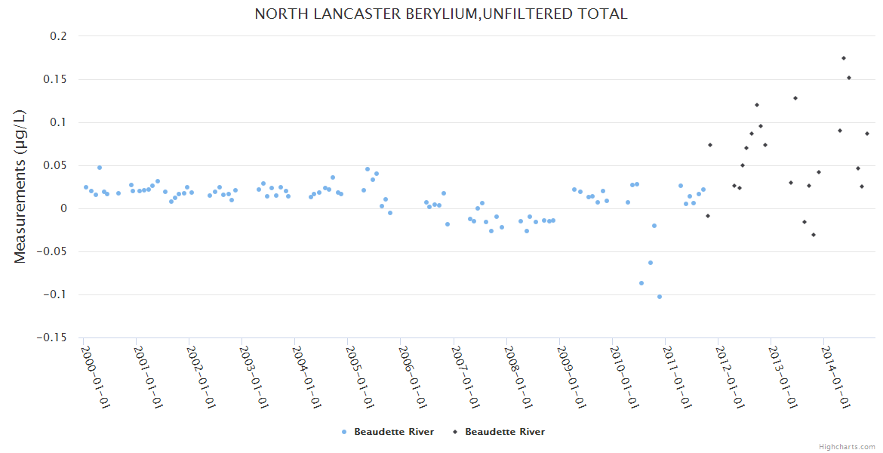Click the Measurements (µg/L) y-axis title

[x=20, y=186]
